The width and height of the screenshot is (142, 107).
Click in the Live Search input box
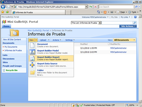[x=116, y=7]
